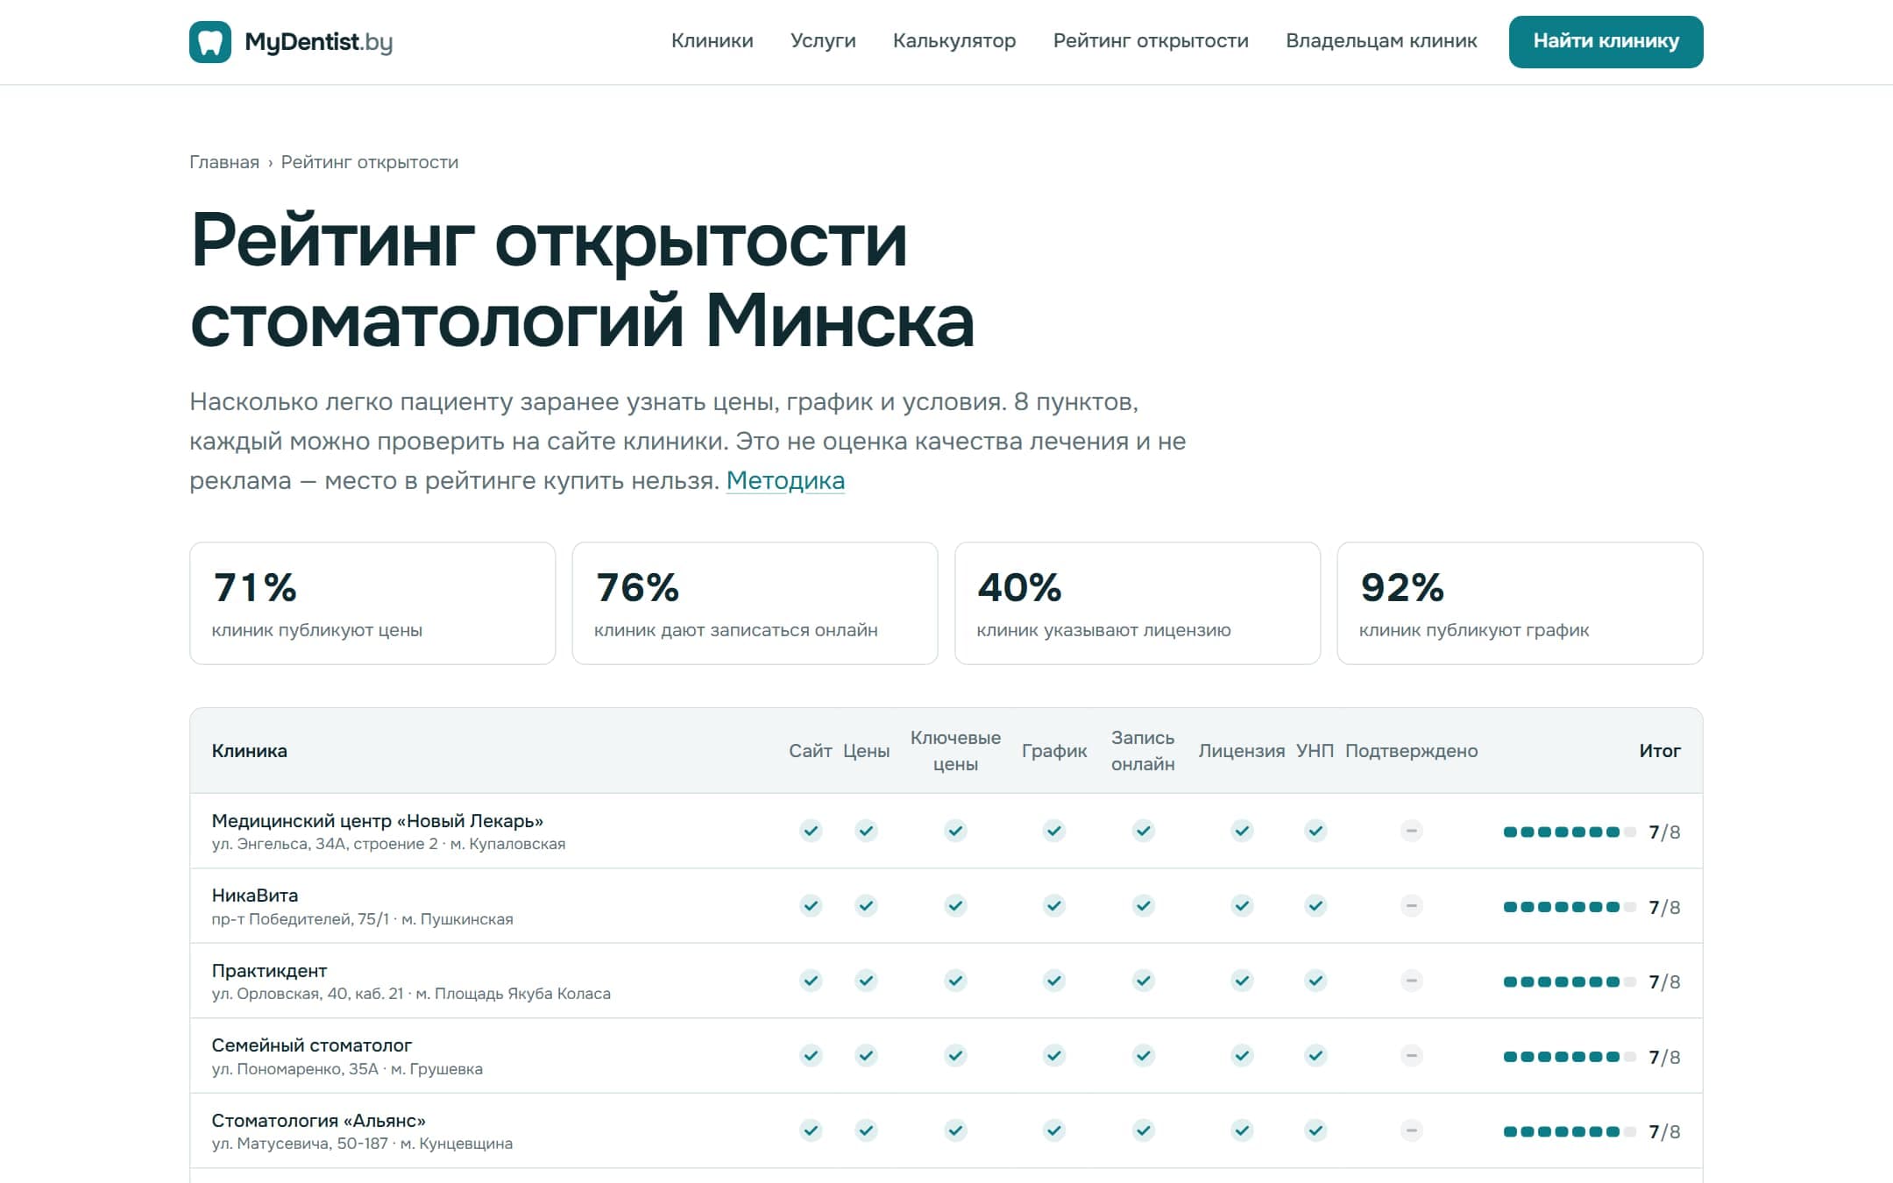Click the Сайт checkmark for Семейный стоматолог
This screenshot has width=1893, height=1183.
811,1055
